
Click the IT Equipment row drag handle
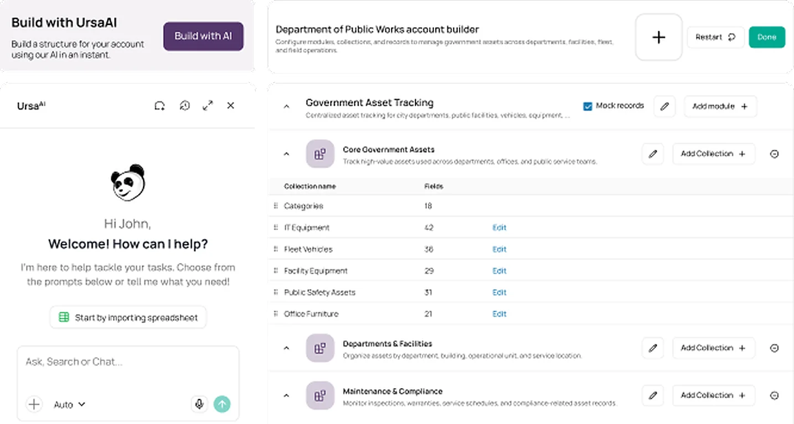click(276, 228)
